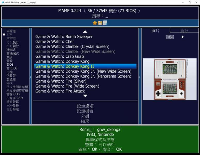This screenshot has height=155, width=200.
Task: Collapse the right image panel arrow
Action: pos(140,77)
